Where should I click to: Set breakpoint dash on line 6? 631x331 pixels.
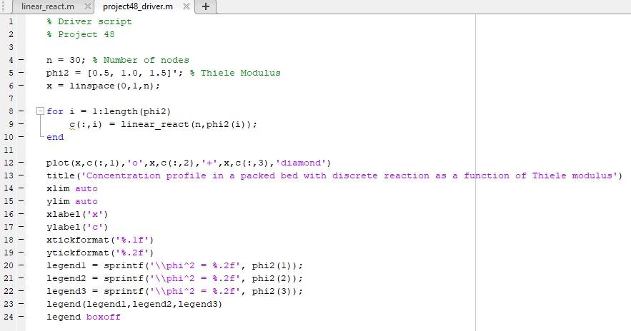[21, 86]
